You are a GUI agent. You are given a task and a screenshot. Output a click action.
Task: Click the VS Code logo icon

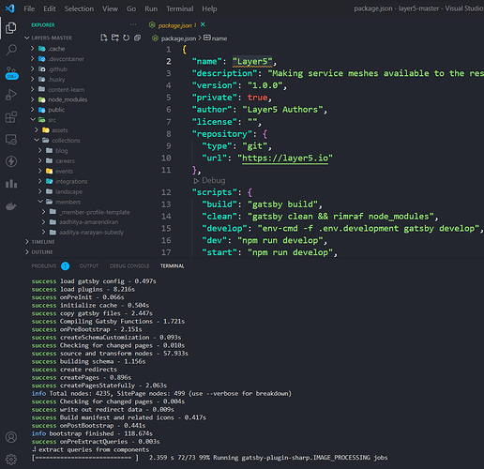click(10, 8)
